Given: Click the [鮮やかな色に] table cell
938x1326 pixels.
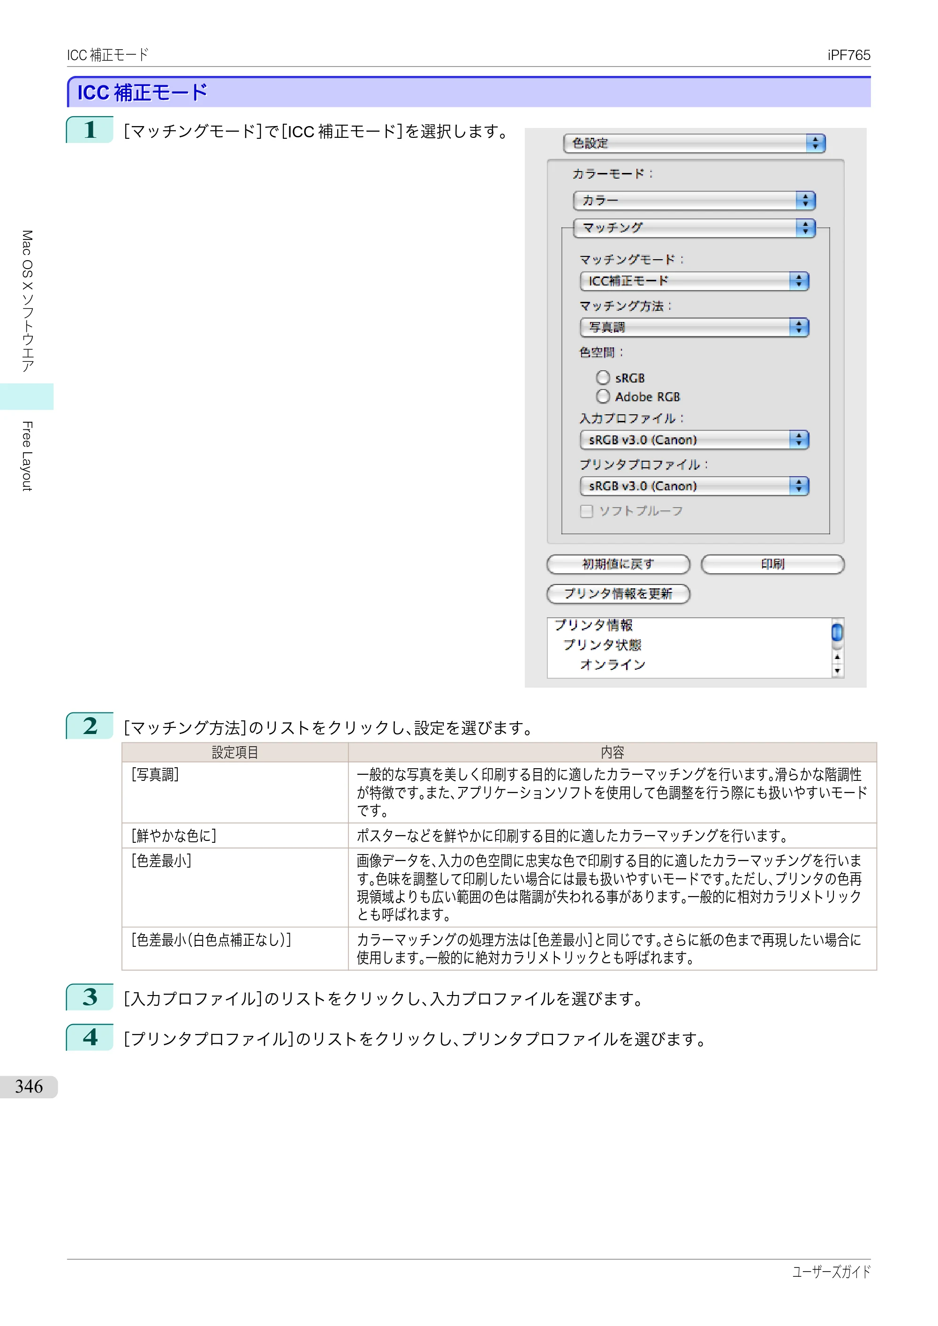Looking at the screenshot, I should click(234, 836).
